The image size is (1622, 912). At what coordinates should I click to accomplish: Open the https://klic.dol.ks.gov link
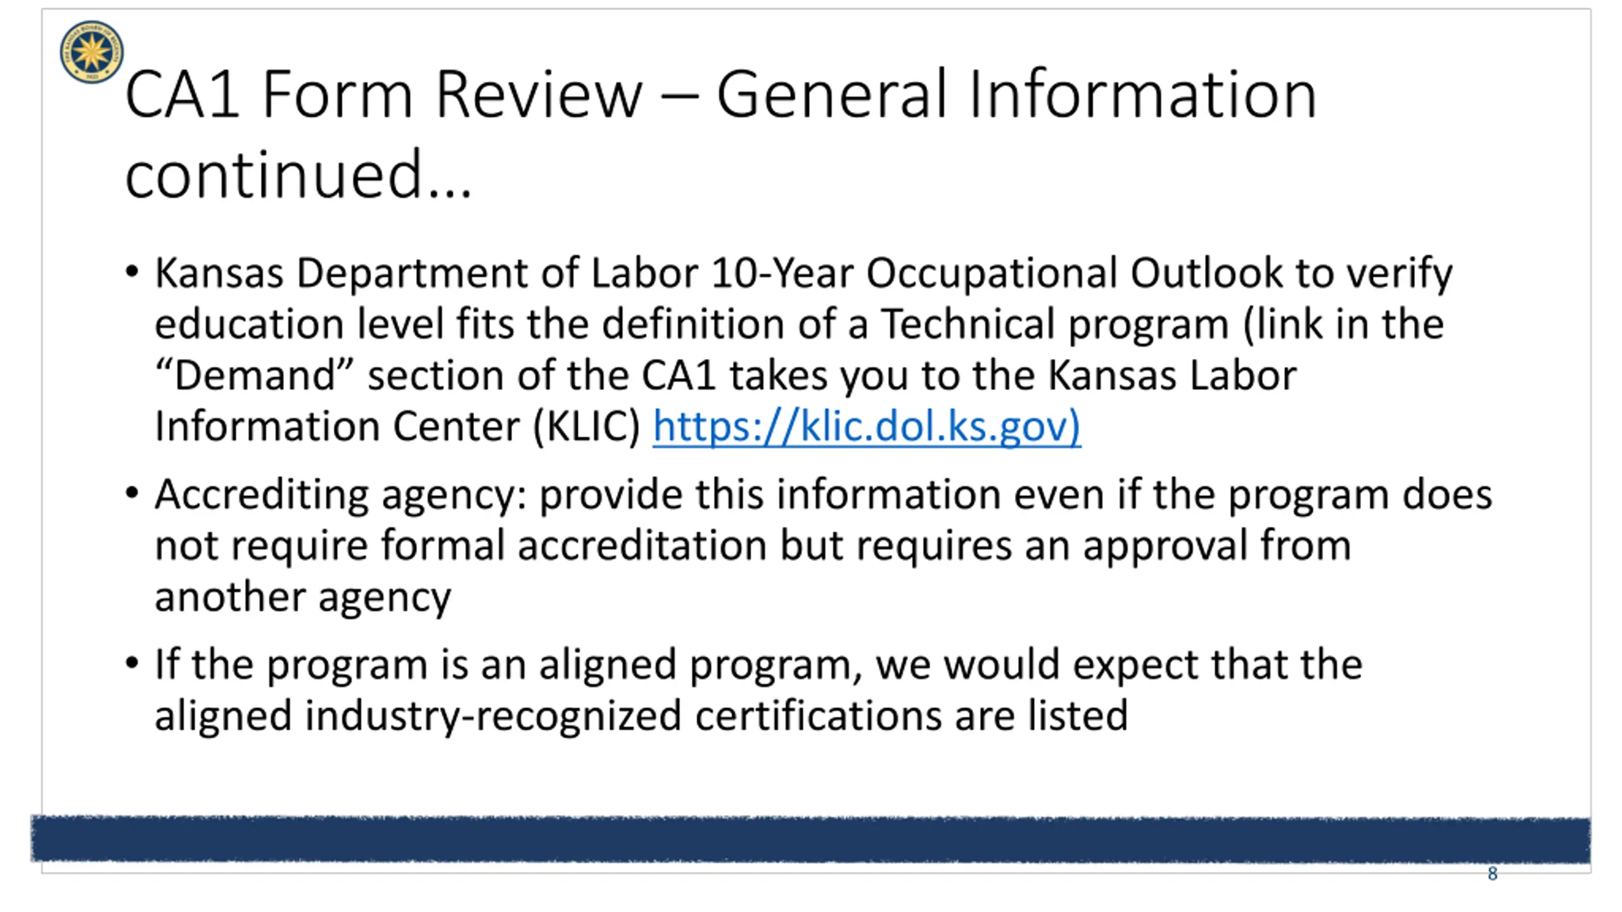pos(866,427)
